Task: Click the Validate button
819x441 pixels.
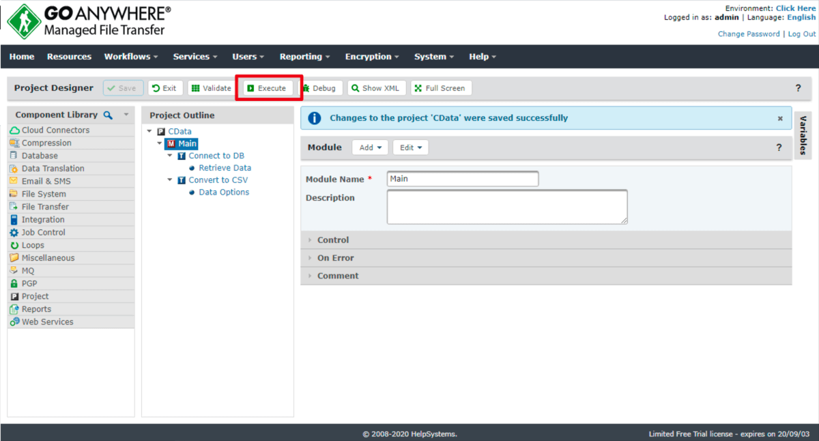Action: coord(211,88)
